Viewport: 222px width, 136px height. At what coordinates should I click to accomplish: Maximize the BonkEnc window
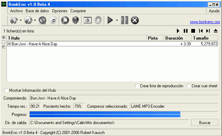214,5
